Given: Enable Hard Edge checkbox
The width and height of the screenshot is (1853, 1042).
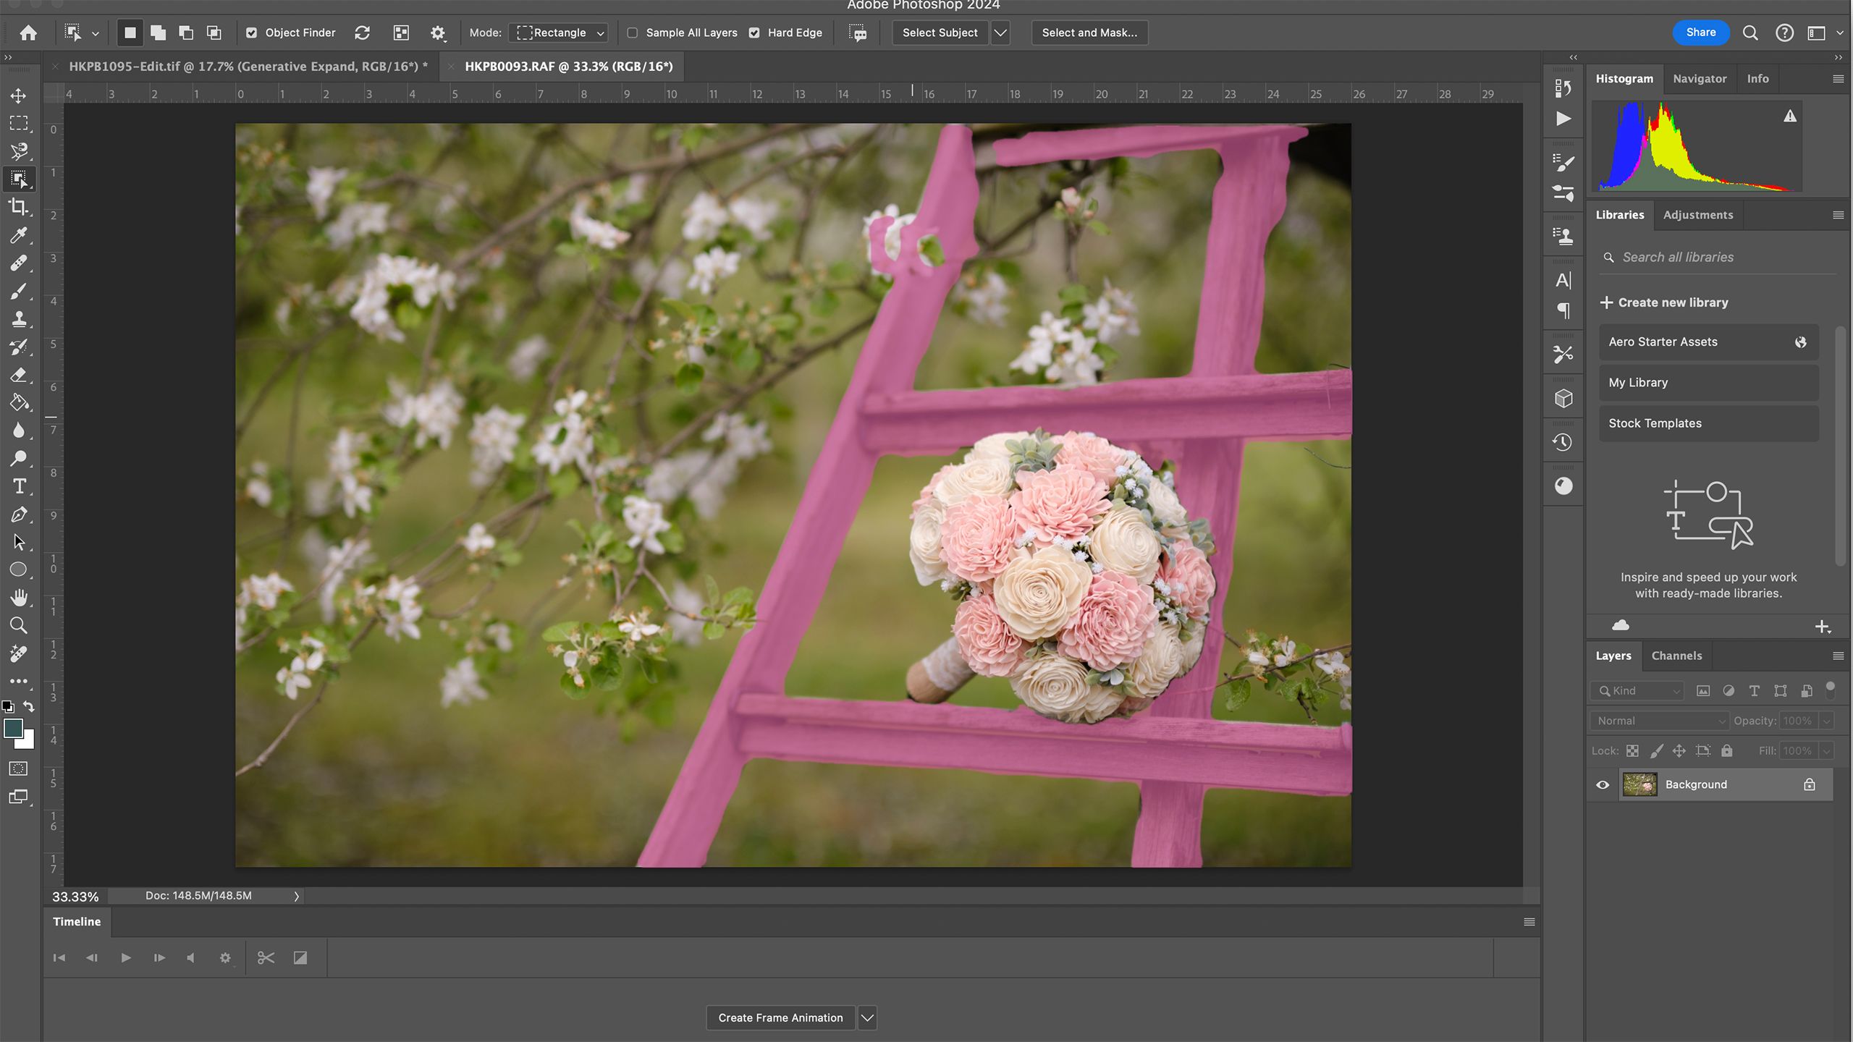Looking at the screenshot, I should click(754, 32).
